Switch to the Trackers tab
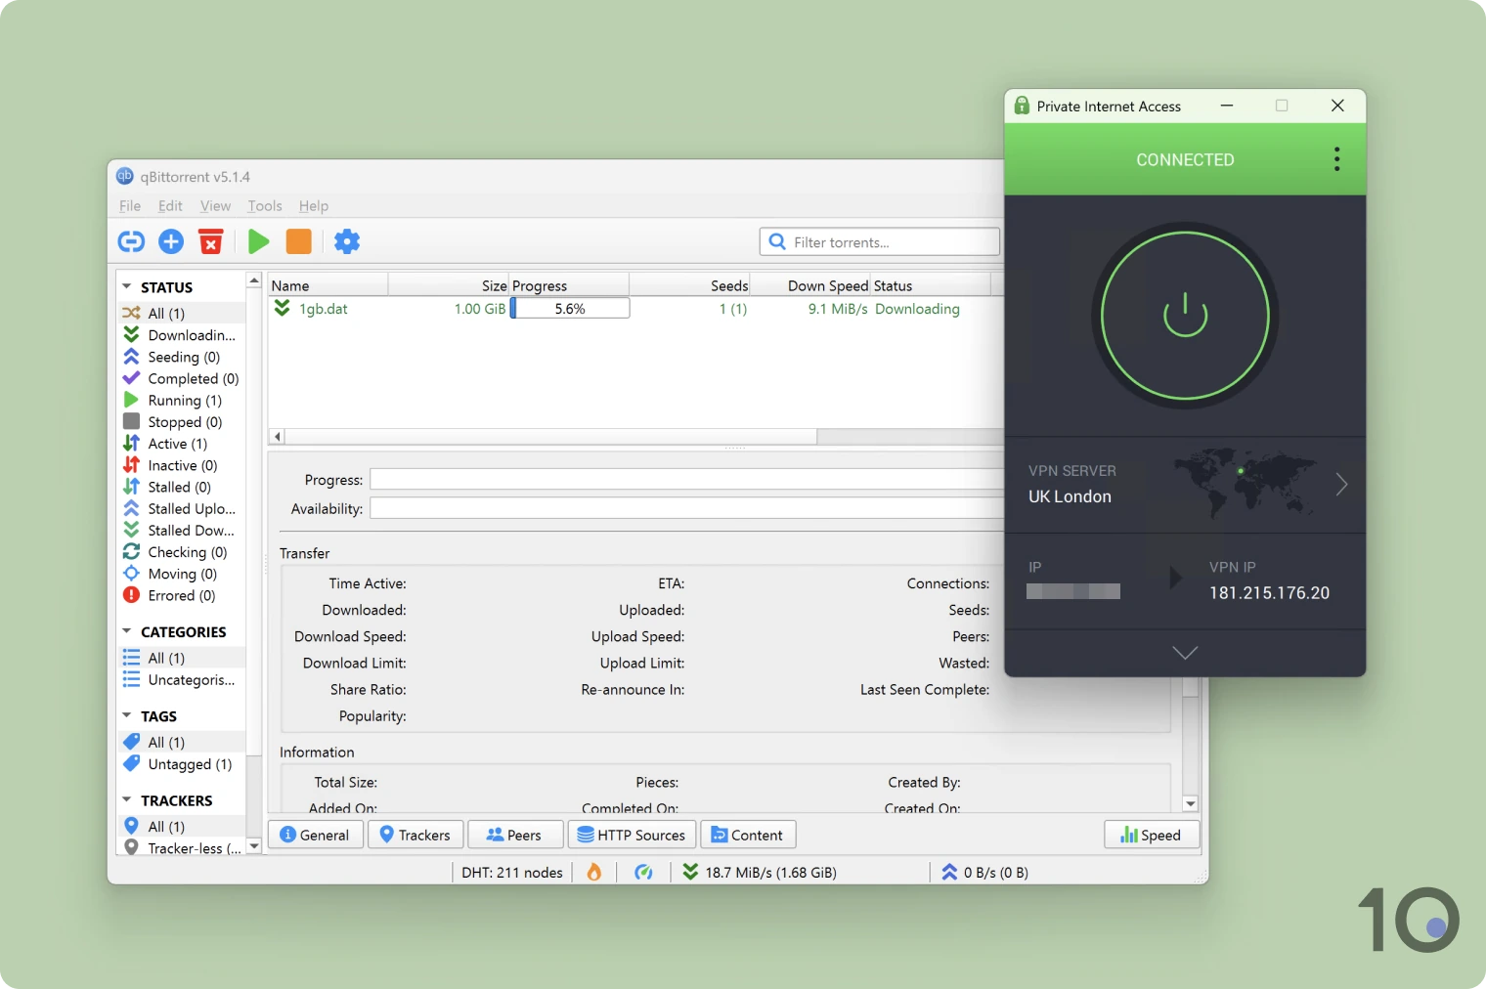 click(x=415, y=834)
